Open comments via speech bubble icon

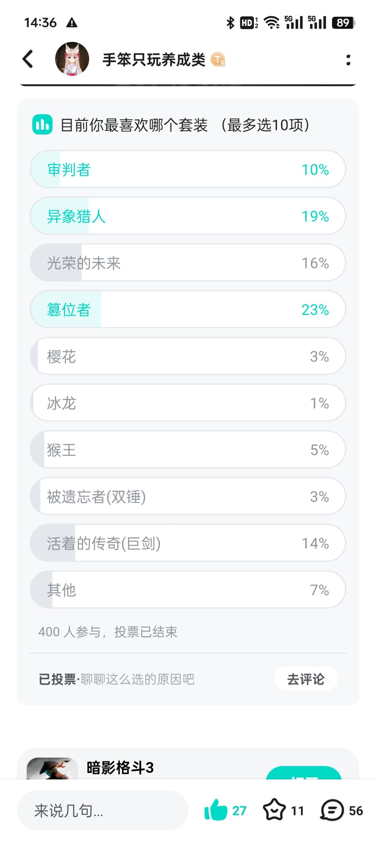(x=332, y=810)
